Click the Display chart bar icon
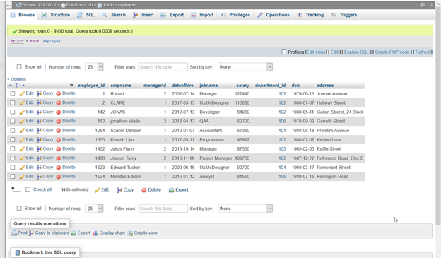 point(95,233)
